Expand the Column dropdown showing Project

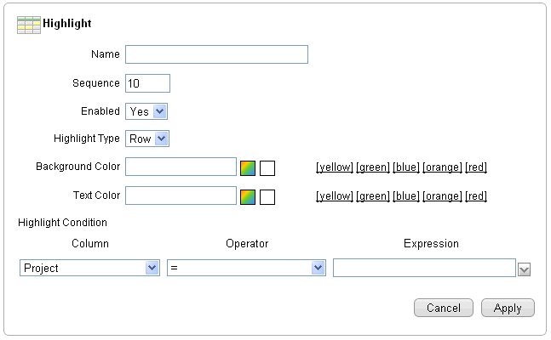pyautogui.click(x=89, y=268)
